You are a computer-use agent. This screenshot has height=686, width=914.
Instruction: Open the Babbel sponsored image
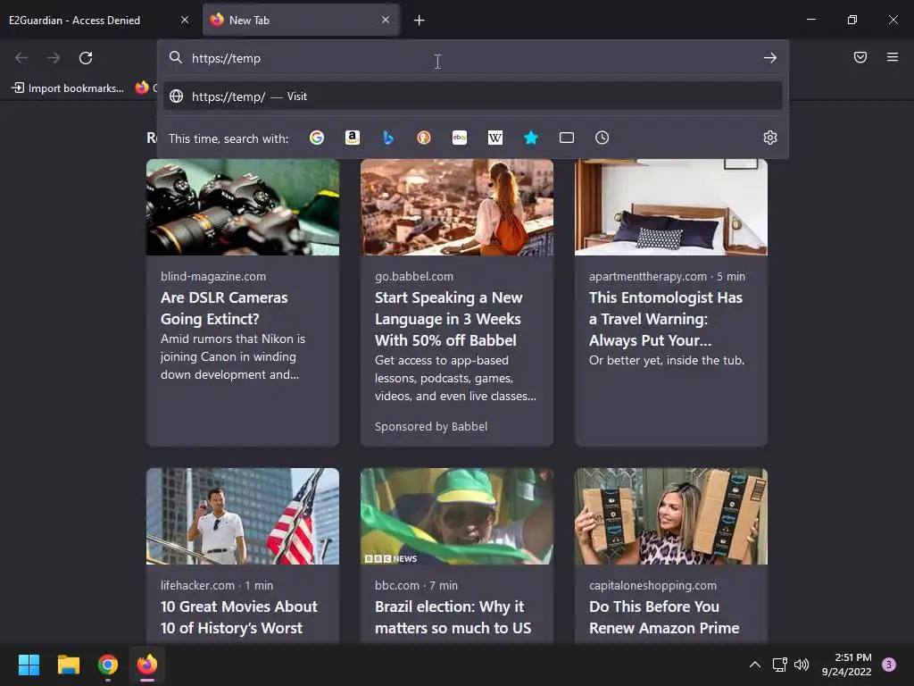click(x=456, y=207)
